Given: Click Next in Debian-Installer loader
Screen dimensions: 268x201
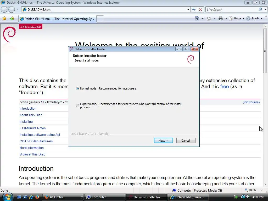Looking at the screenshot, I should (163, 141).
